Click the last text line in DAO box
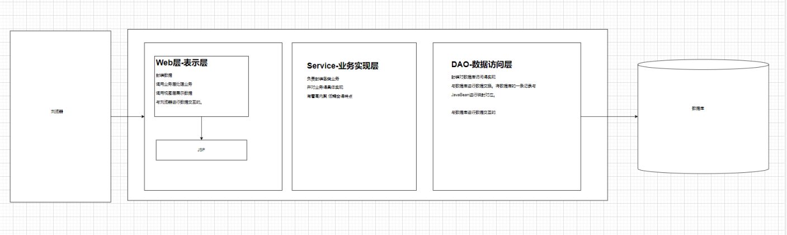Image resolution: width=787 pixels, height=235 pixels. click(x=473, y=112)
